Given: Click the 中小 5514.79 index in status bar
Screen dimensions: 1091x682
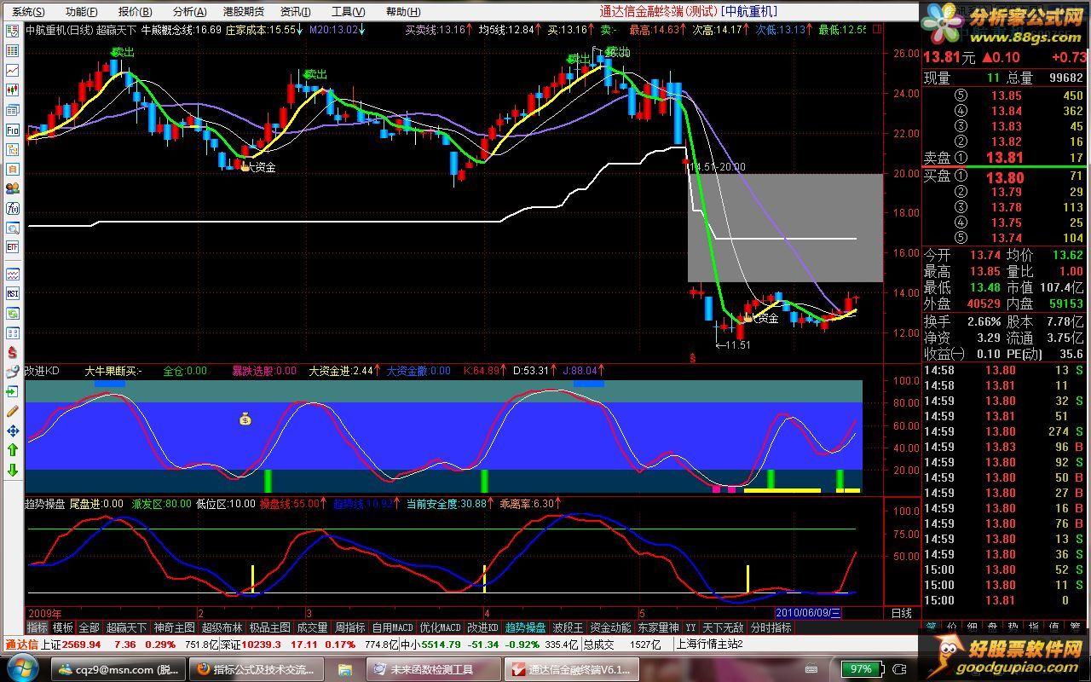Looking at the screenshot, I should pos(430,644).
